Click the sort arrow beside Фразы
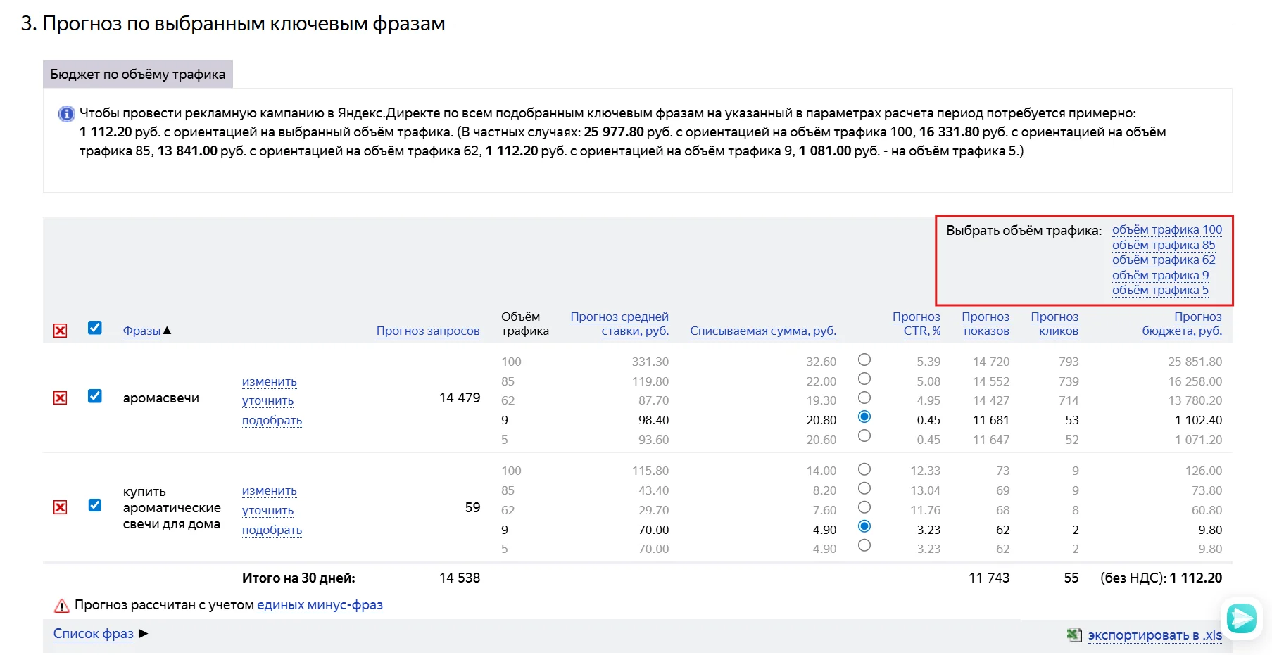Screen dimensions: 1272x655 click(167, 331)
